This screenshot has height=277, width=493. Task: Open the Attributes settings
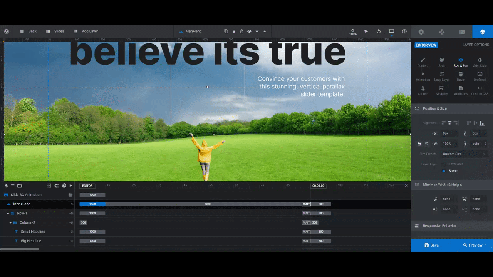point(461,91)
